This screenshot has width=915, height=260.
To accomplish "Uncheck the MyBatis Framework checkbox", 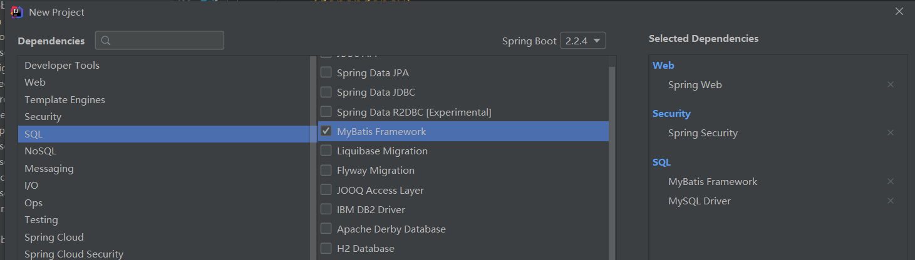I will [x=326, y=131].
